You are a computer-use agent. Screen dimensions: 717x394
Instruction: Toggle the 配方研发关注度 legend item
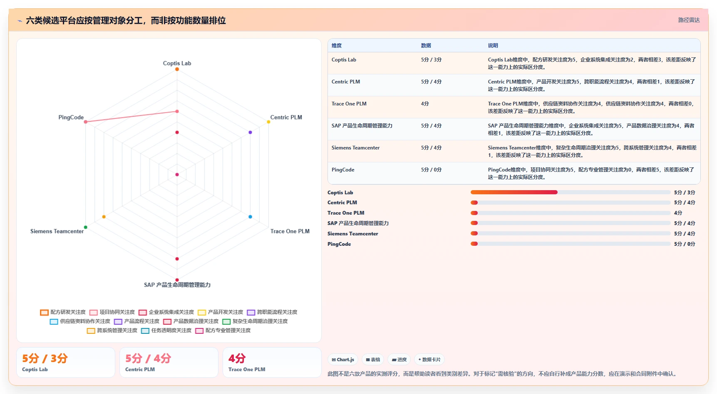[x=63, y=312]
